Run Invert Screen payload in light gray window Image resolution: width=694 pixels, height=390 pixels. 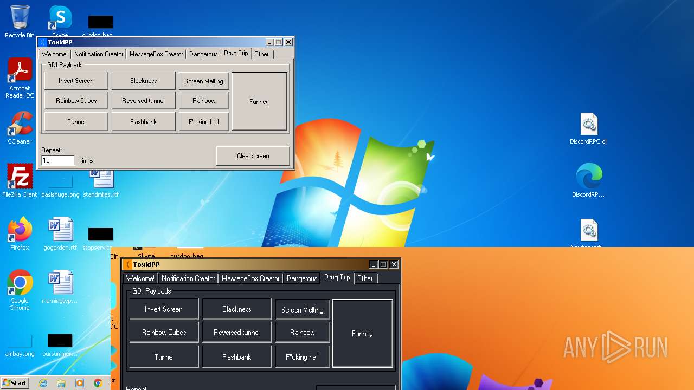click(x=76, y=81)
